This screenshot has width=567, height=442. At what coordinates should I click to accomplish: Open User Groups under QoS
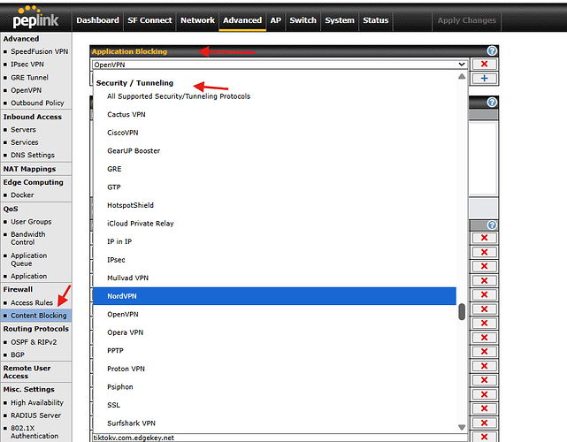point(31,222)
